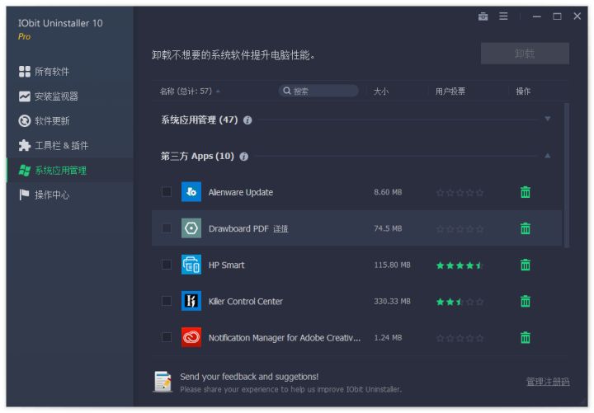Viewport: 594px width, 413px height.
Task: Open 所有软件 in the sidebar
Action: click(52, 72)
